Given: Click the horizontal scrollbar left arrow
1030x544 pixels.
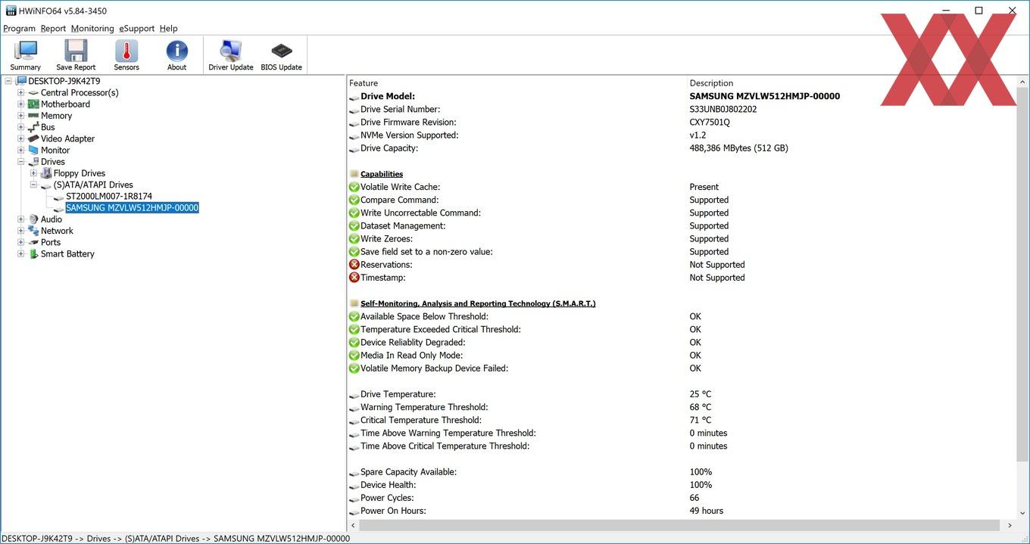Looking at the screenshot, I should 354,525.
